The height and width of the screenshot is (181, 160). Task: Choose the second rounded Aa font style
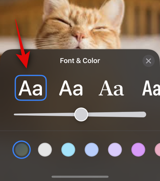click(71, 88)
